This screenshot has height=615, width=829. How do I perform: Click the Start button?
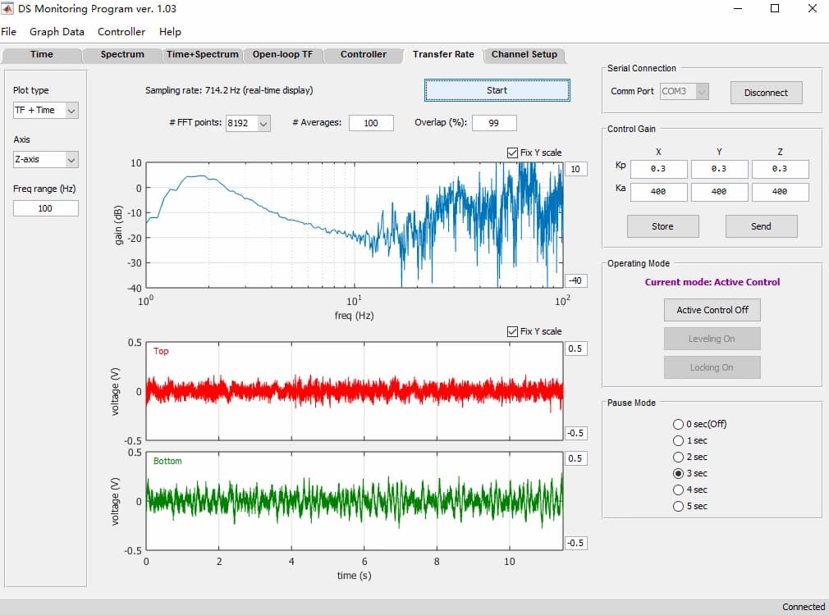497,90
